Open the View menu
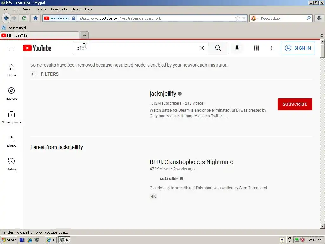The height and width of the screenshot is (244, 325). coord(27,9)
